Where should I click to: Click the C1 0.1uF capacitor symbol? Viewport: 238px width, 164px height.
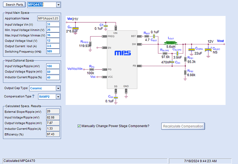(x=106, y=26)
